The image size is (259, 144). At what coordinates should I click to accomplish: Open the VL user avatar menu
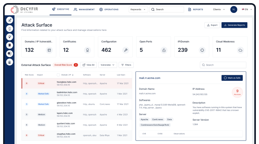coord(234,9)
